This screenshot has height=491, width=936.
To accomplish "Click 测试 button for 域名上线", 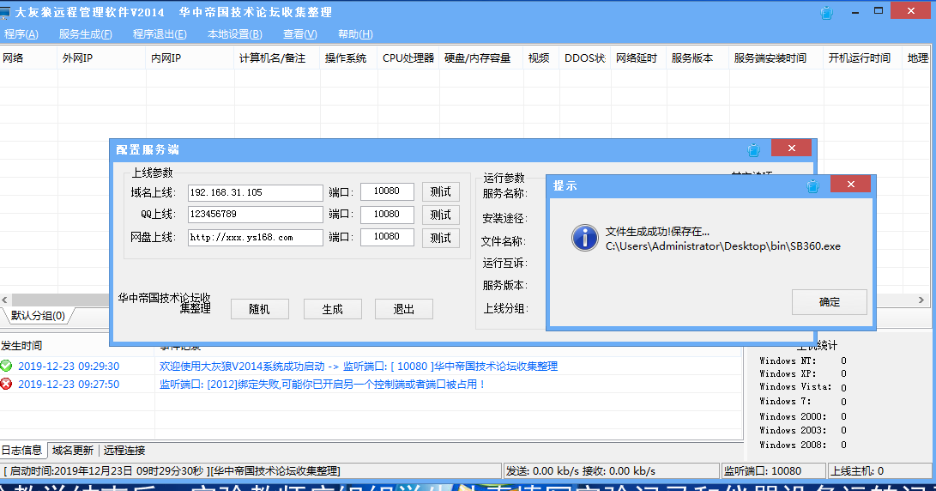I will [440, 191].
